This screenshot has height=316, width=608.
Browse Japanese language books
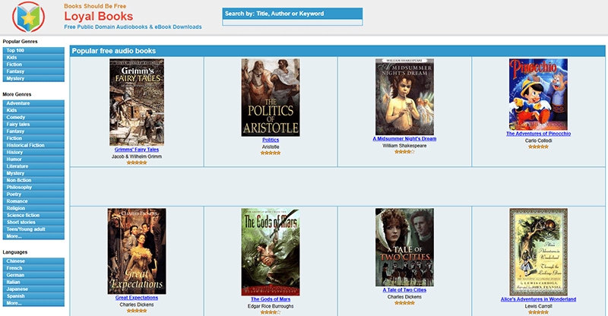[33, 289]
